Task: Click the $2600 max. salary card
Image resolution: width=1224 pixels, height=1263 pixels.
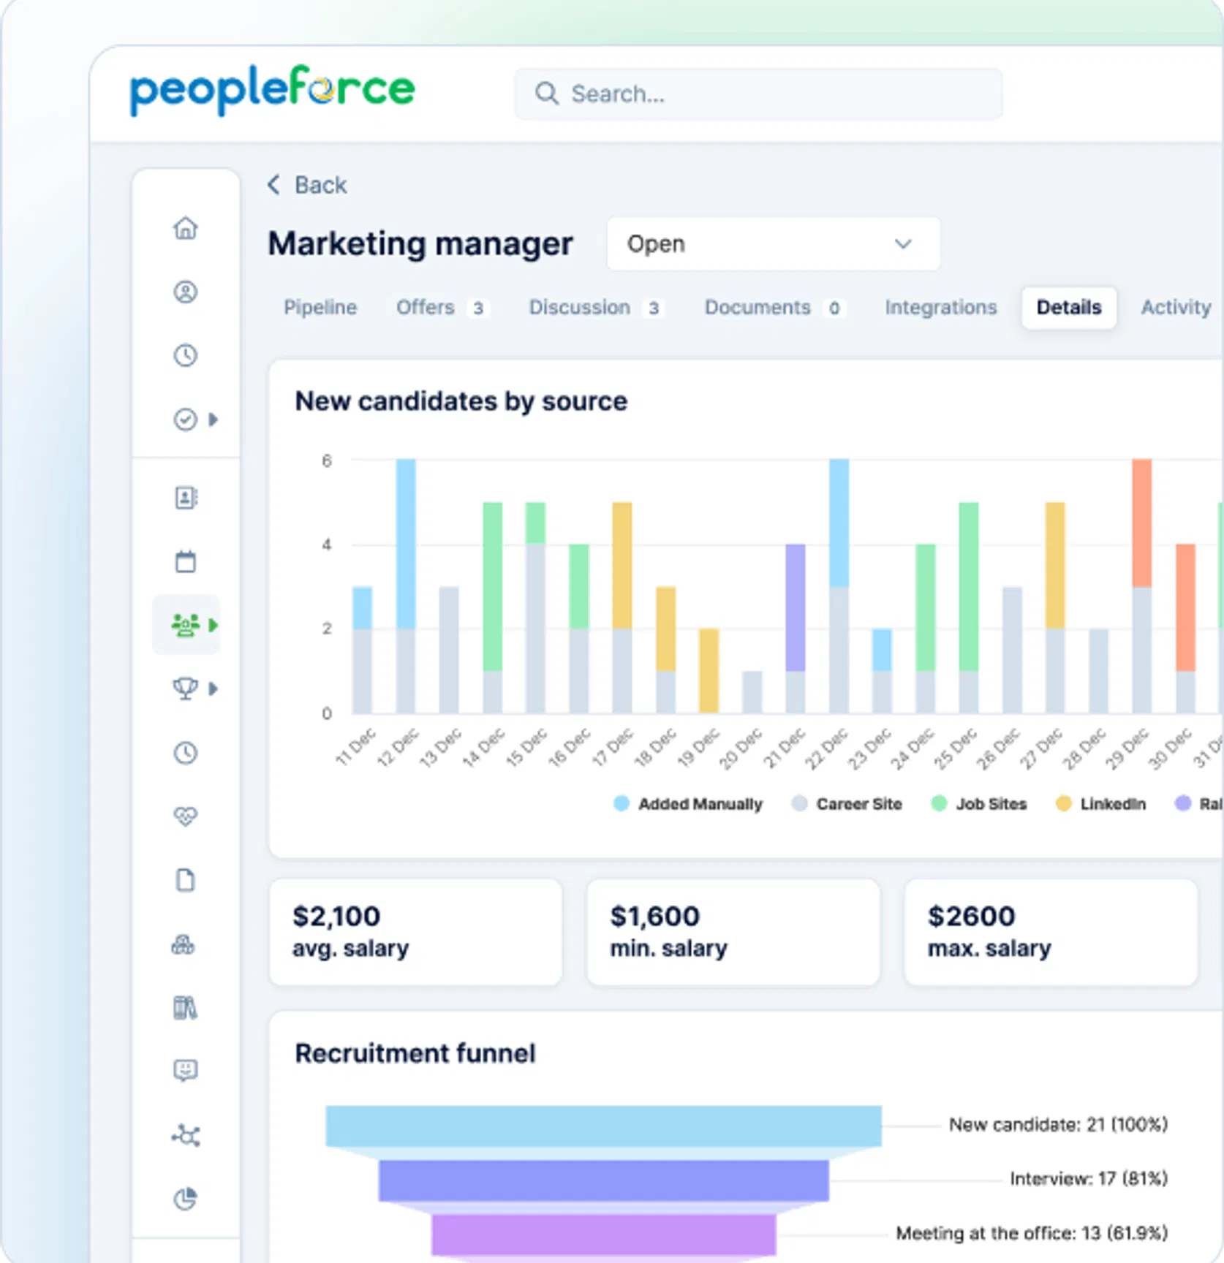Action: 1051,933
